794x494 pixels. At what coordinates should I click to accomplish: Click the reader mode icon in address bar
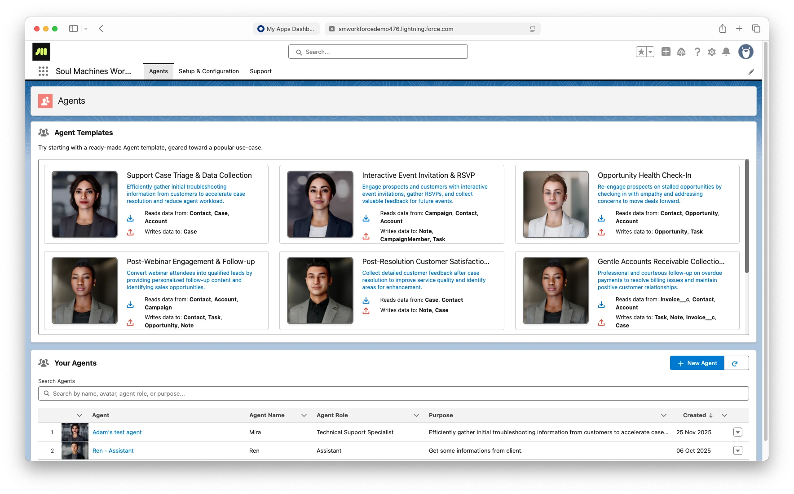533,29
